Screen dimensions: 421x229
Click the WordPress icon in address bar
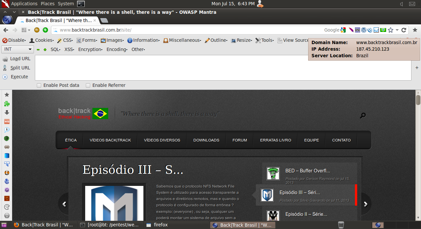(364, 30)
